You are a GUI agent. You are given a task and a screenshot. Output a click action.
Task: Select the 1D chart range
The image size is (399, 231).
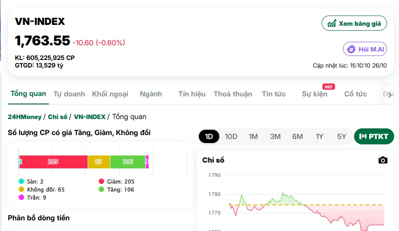(x=209, y=136)
